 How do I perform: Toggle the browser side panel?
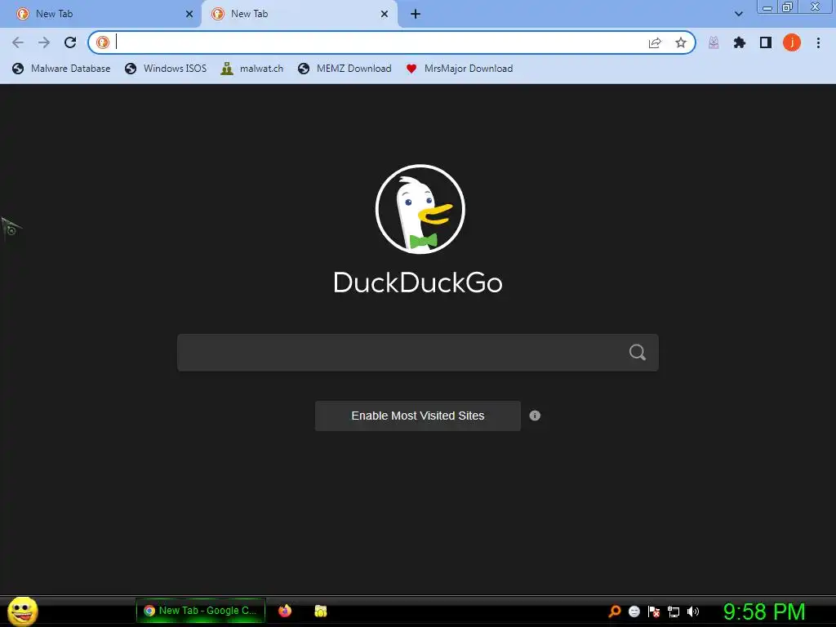pyautogui.click(x=766, y=42)
